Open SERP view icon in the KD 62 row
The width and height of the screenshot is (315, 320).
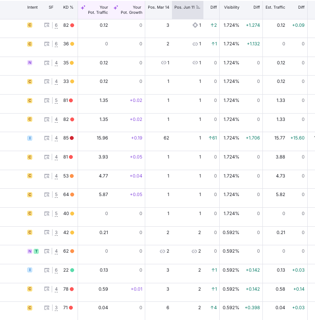(x=47, y=251)
